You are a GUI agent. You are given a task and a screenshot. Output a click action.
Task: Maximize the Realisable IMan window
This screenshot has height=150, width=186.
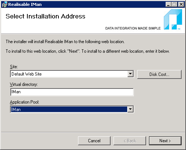pyautogui.click(x=175, y=4)
